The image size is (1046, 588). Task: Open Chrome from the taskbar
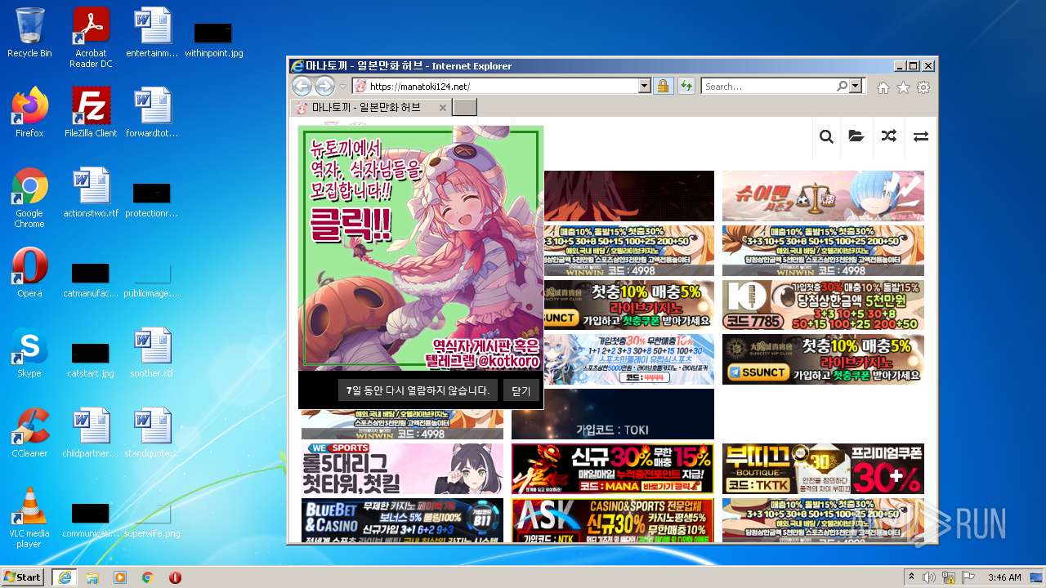coord(148,577)
